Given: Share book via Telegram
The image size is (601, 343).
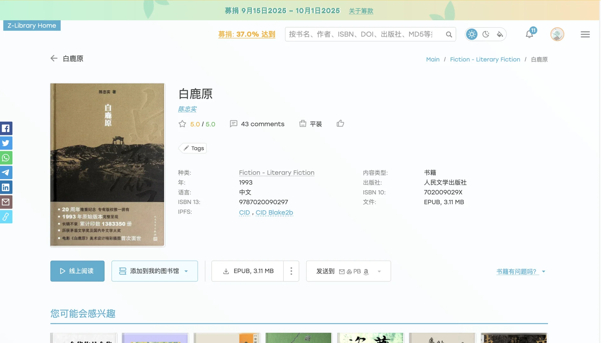Looking at the screenshot, I should point(6,172).
